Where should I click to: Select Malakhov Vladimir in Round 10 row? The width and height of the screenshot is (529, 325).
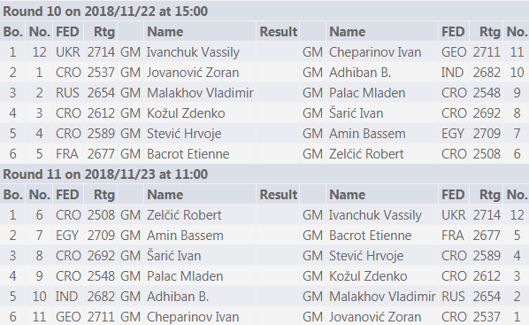[x=200, y=93]
